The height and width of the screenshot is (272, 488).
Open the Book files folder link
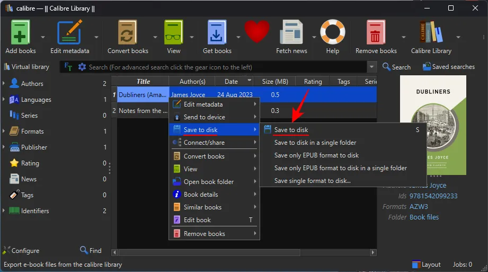(x=424, y=217)
